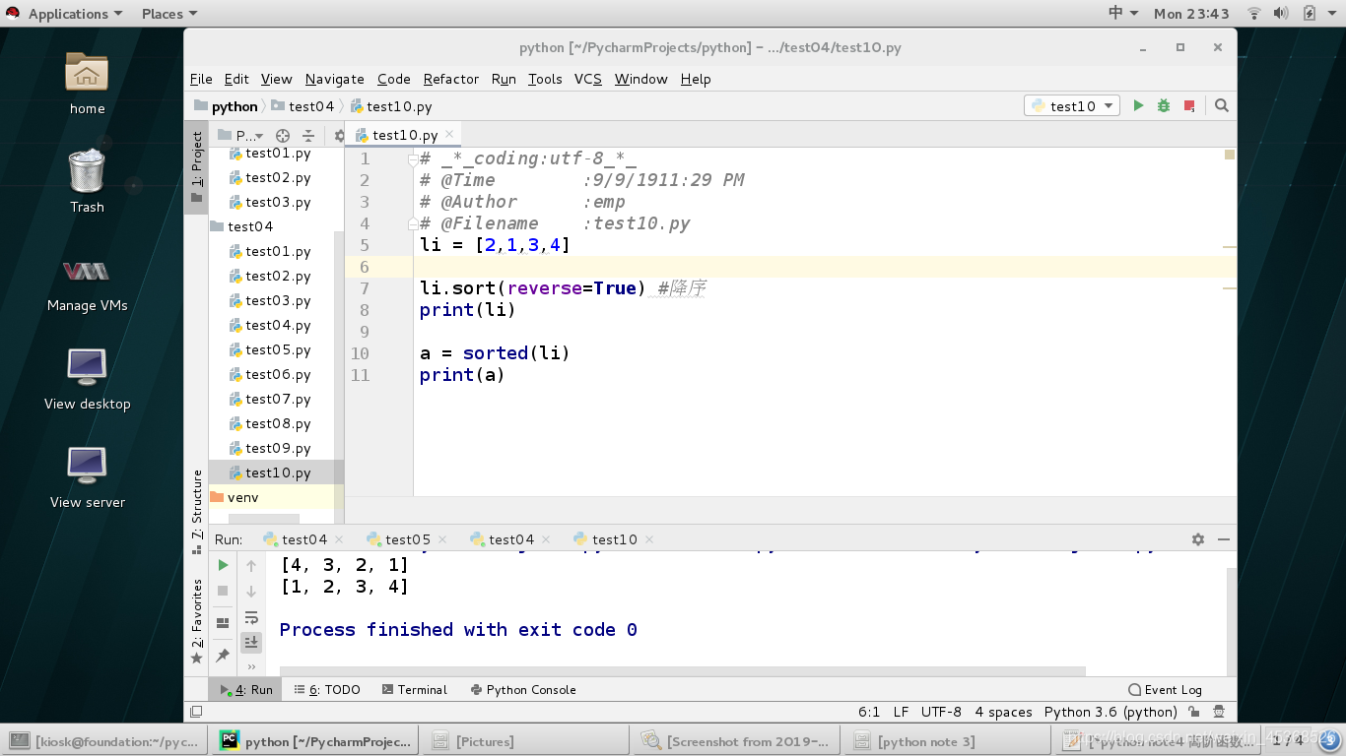Viewport: 1346px width, 756px height.
Task: Click the tool window quick-access icon in status bar
Action: pyautogui.click(x=196, y=712)
